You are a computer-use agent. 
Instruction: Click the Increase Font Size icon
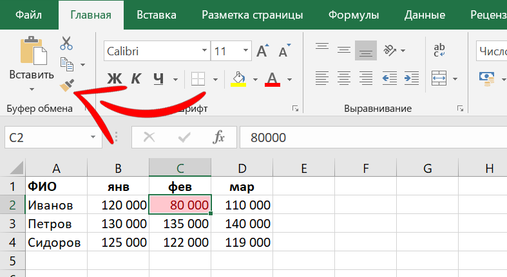click(262, 51)
